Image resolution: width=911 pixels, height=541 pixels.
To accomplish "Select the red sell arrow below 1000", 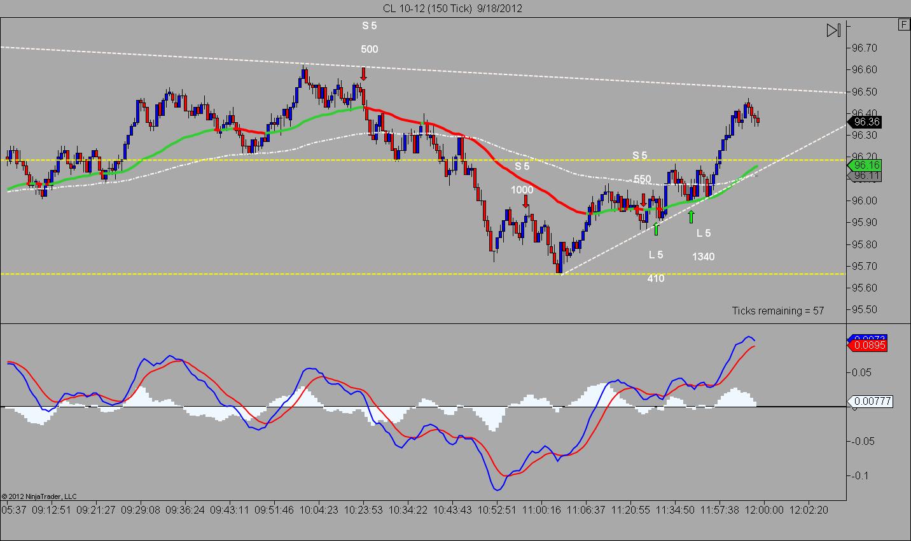I will (525, 202).
